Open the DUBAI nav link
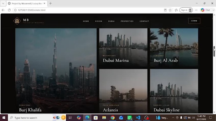This screenshot has width=216, height=121. [111, 21]
